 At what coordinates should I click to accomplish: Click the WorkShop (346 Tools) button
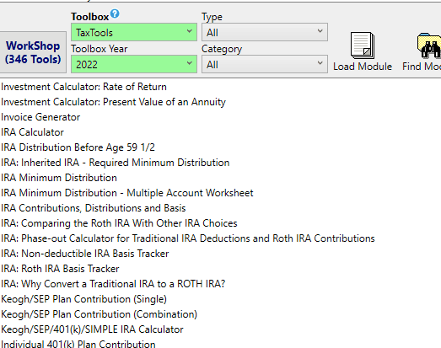(33, 52)
